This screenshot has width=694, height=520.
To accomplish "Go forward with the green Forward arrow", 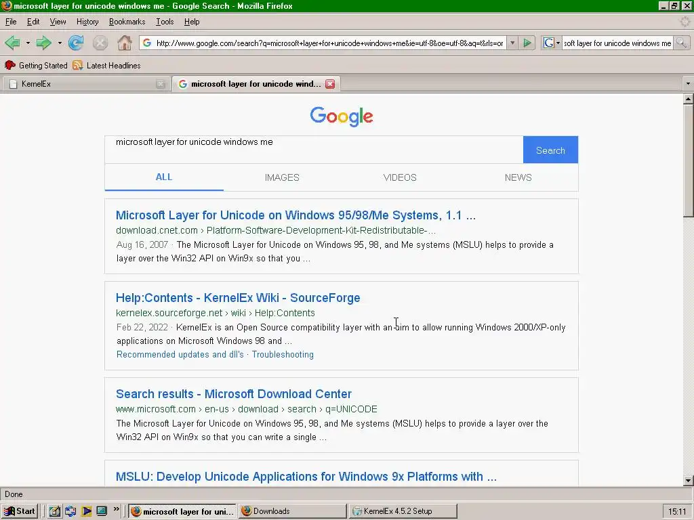I will coord(43,43).
